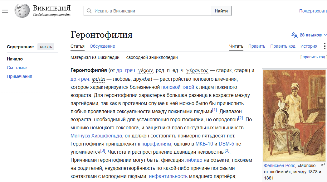The height and width of the screenshot is (182, 327).
Task: Select the Читать tab
Action: coord(236,46)
